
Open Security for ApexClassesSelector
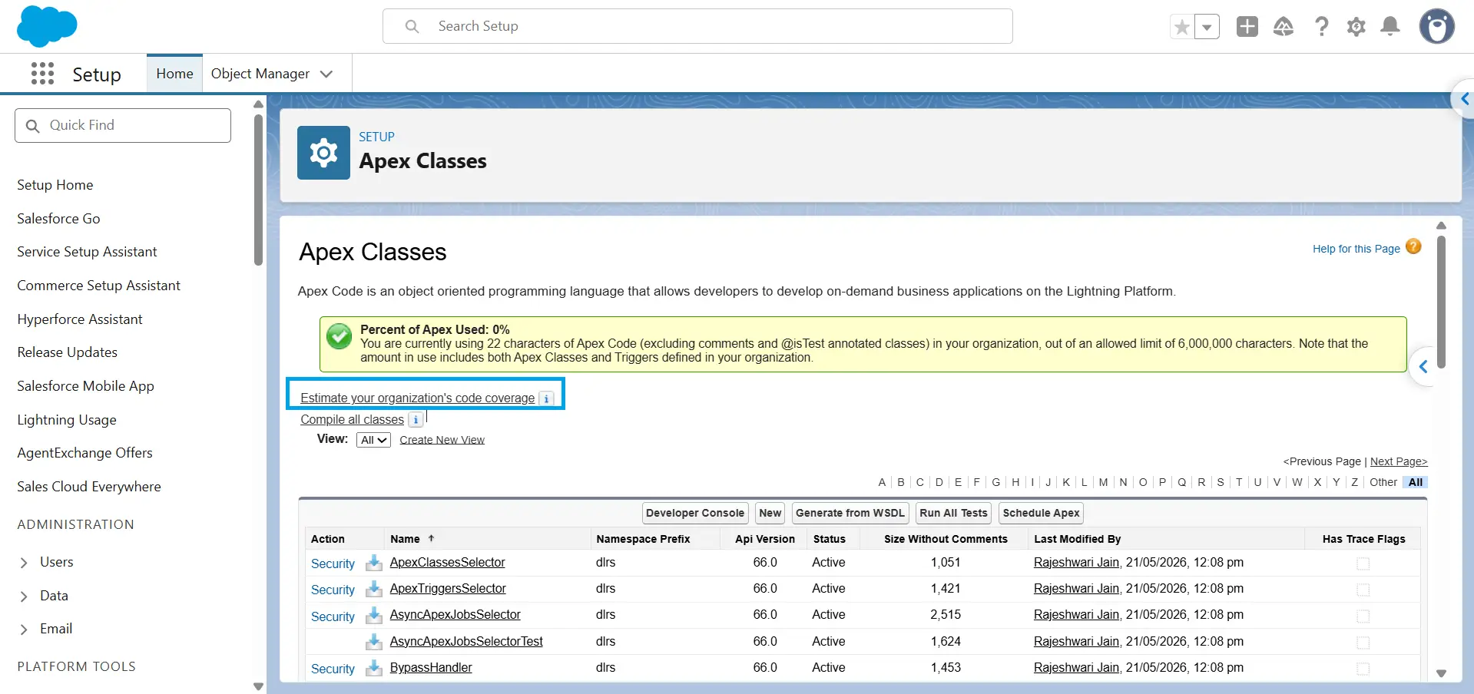pyautogui.click(x=333, y=563)
